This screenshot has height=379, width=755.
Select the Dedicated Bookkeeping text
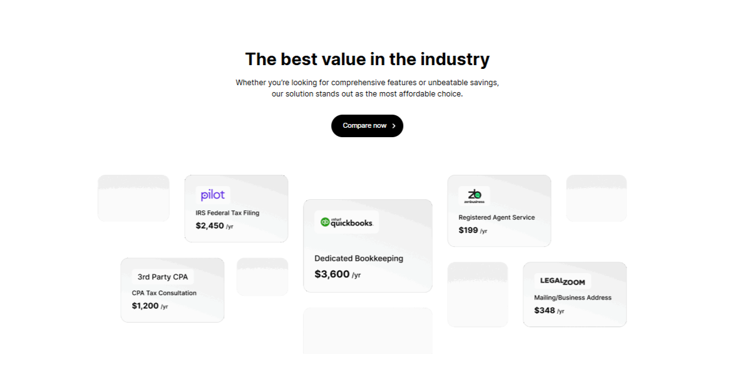point(359,258)
